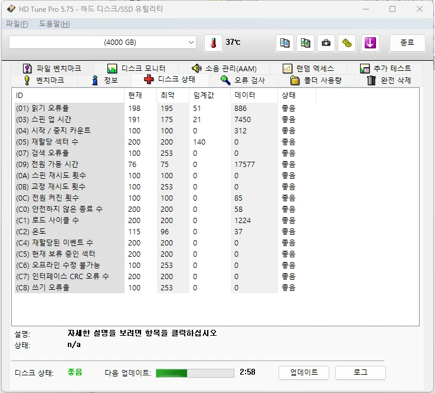Open the 도움말(H) menu
Image resolution: width=435 pixels, height=393 pixels.
54,24
